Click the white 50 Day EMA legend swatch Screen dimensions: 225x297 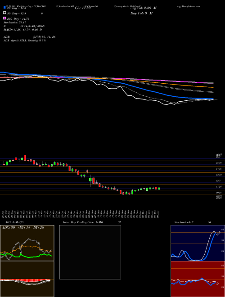(5, 13)
